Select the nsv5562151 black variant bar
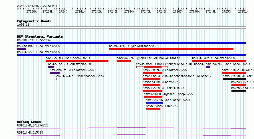This screenshot has width=254, height=139. click(x=239, y=91)
